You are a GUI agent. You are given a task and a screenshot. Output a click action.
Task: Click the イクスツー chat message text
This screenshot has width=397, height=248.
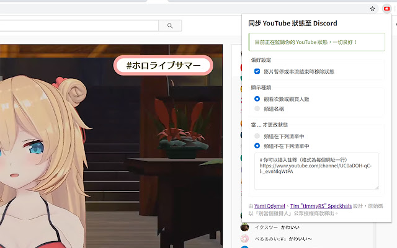click(x=290, y=228)
